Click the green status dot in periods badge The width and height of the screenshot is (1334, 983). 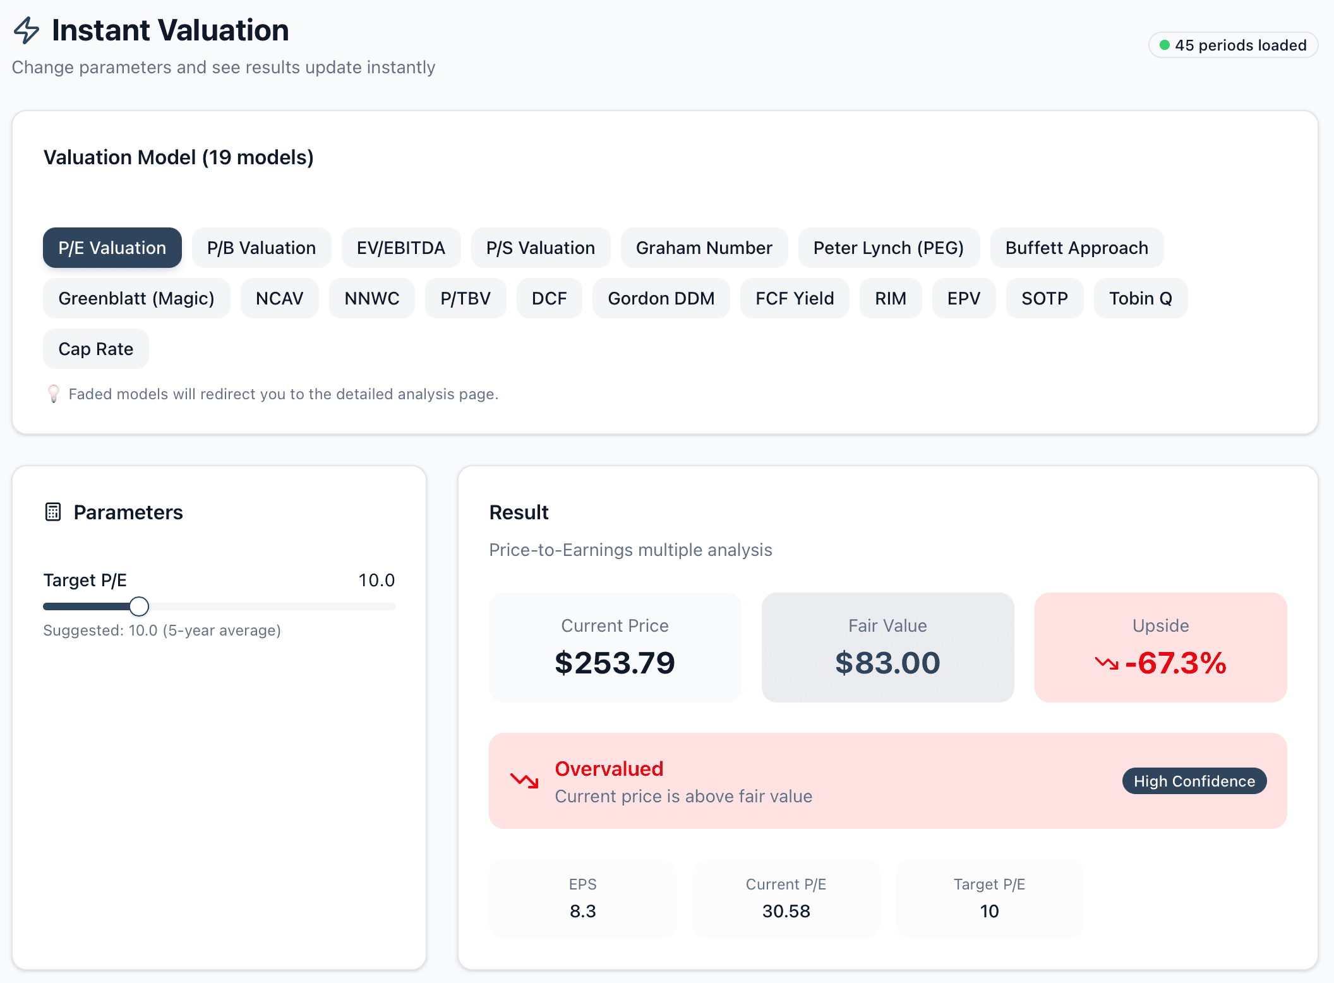(1164, 45)
